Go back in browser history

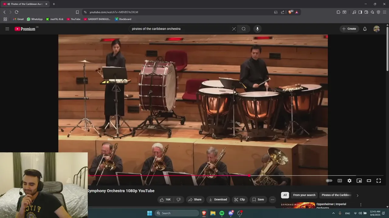click(4, 12)
